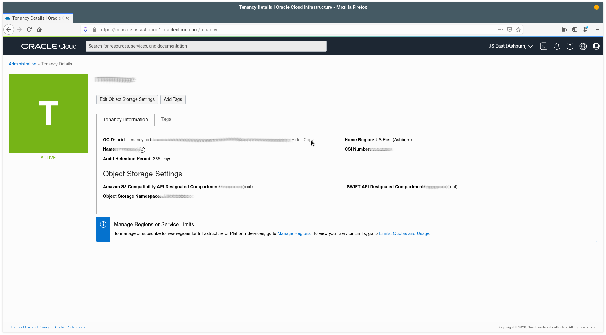Open Limits, Quotas and Usage link
606x335 pixels.
(x=404, y=233)
